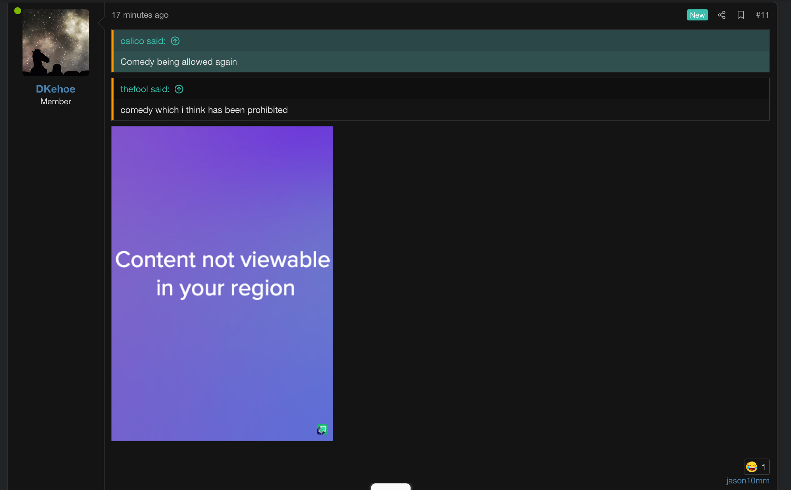The height and width of the screenshot is (490, 791).
Task: Open the laughing emoji reaction list
Action: [757, 467]
